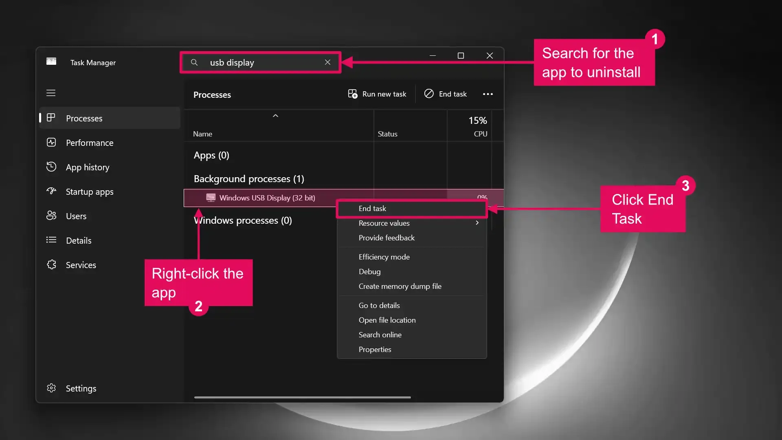This screenshot has height=440, width=782.
Task: Clear the usb display search query
Action: (327, 62)
